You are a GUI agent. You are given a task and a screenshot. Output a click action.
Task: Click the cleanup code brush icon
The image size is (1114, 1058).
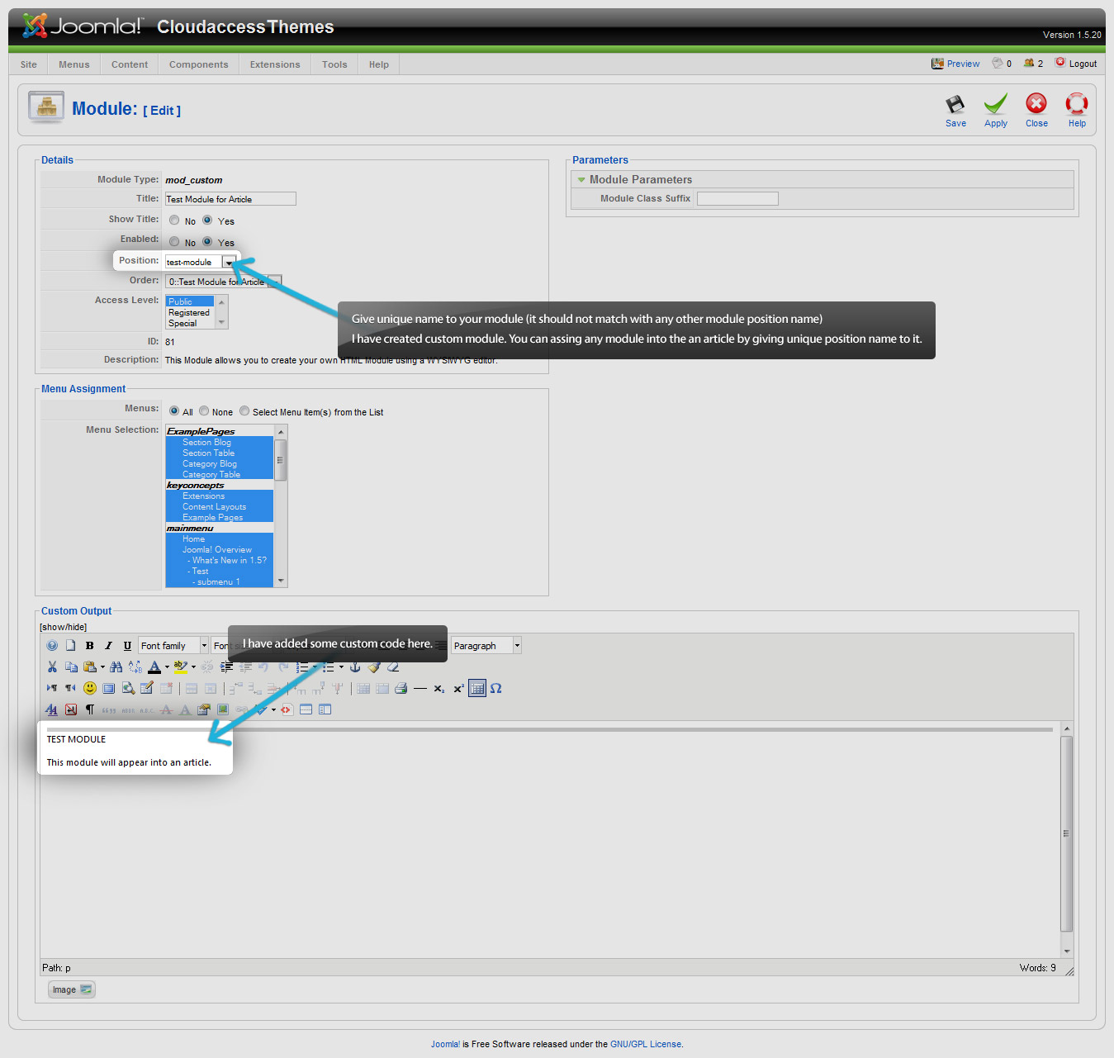click(x=374, y=667)
